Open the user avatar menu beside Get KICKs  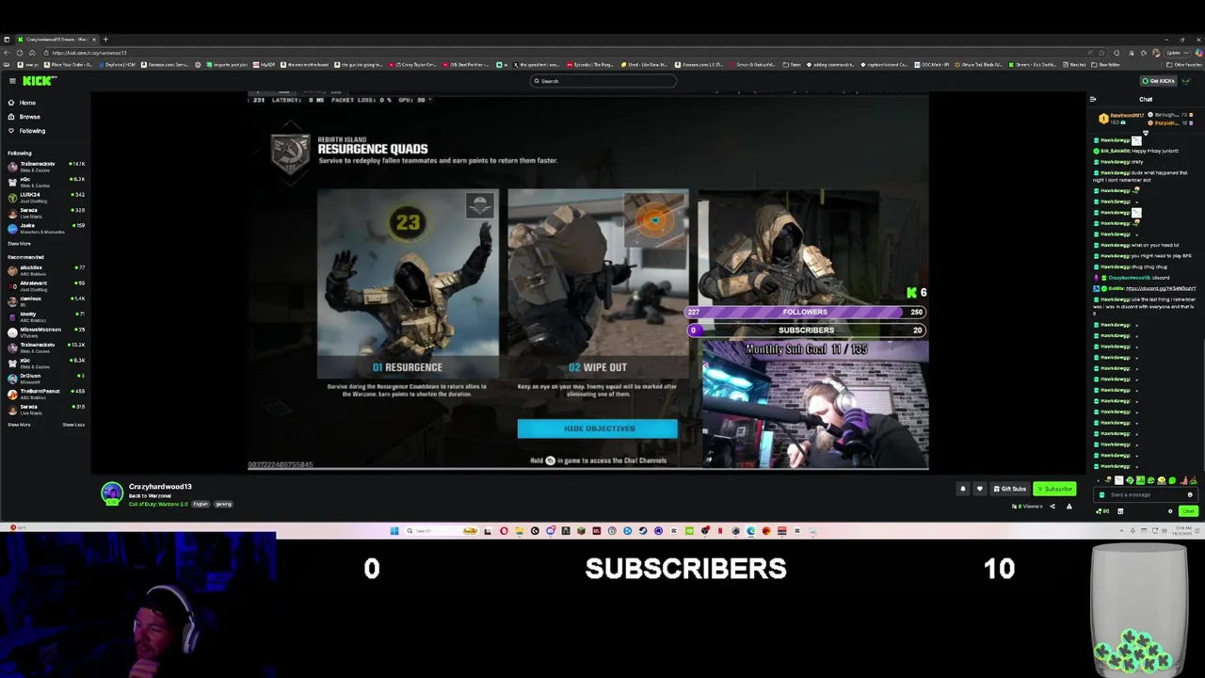1186,81
